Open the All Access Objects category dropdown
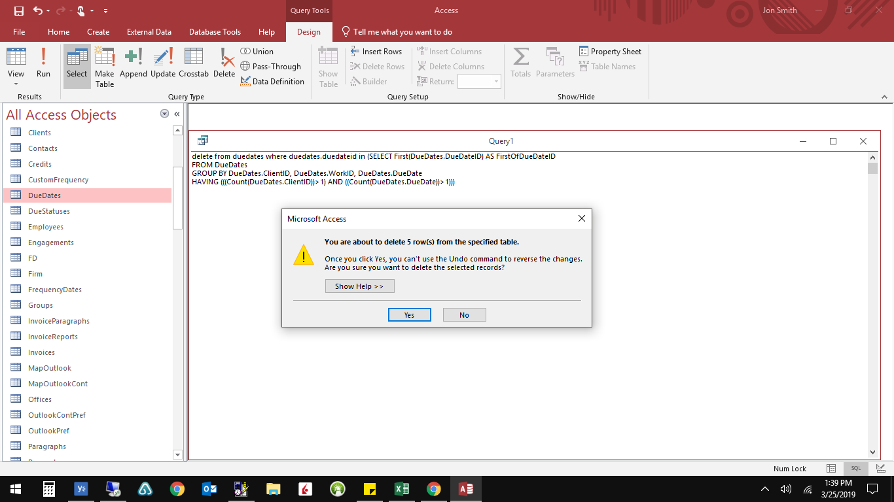The image size is (894, 502). pos(164,114)
